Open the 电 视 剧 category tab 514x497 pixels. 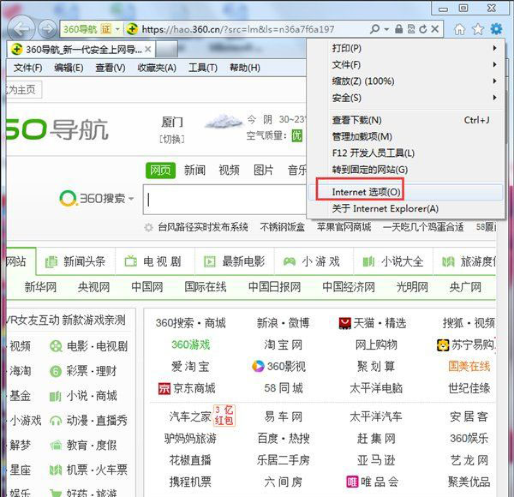[155, 261]
